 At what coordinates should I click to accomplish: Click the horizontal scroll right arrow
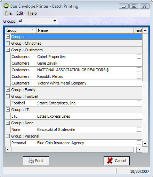(139, 149)
